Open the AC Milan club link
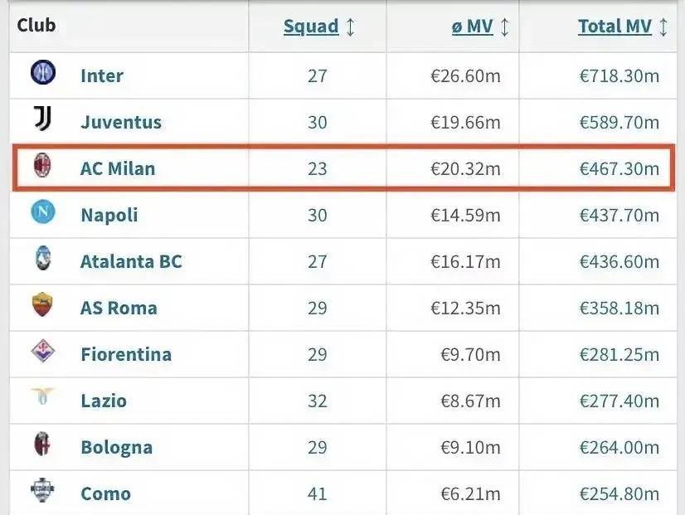Image resolution: width=685 pixels, height=515 pixels. point(118,168)
